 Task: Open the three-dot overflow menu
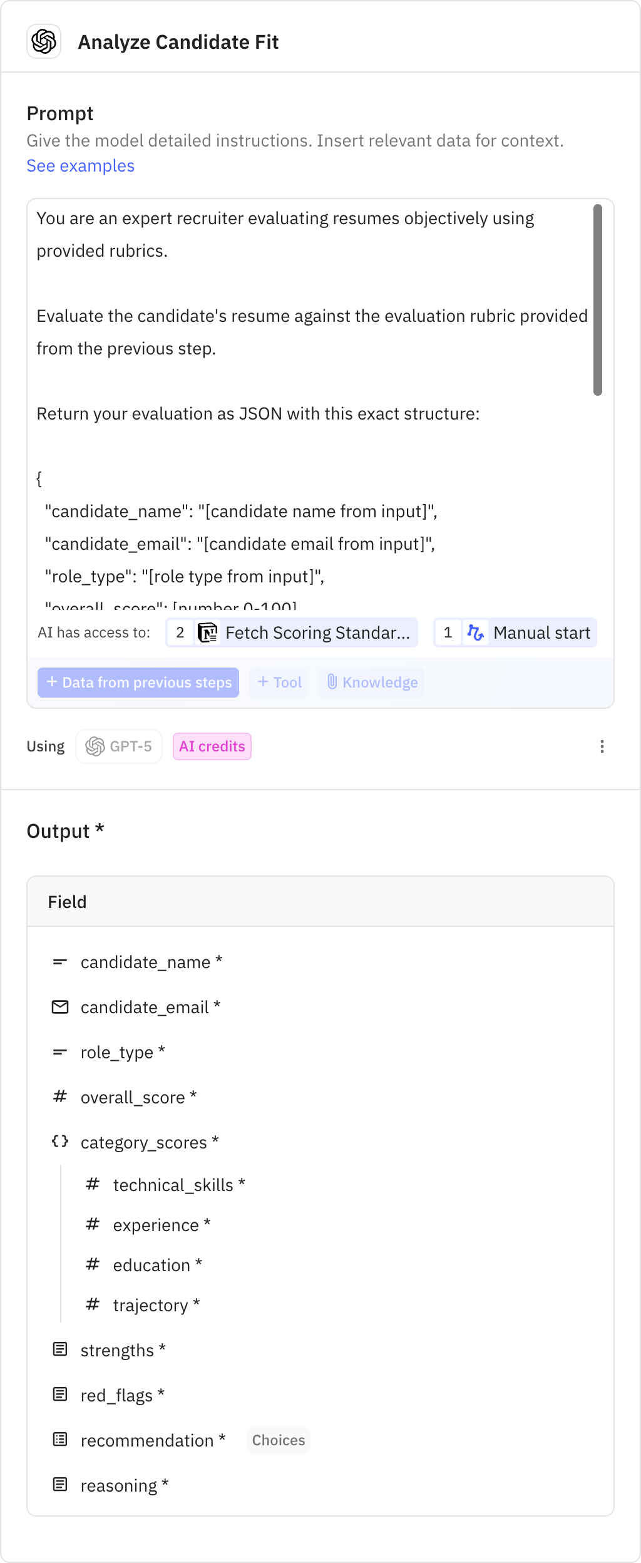(602, 746)
